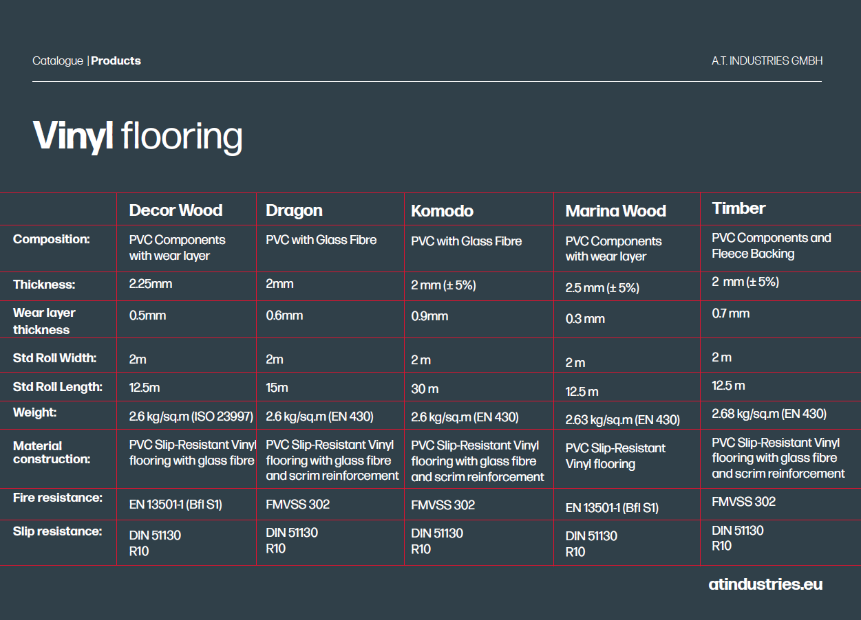This screenshot has height=620, width=861.
Task: Click the A.T. INDUSTRIES GMBH header text
Action: [767, 61]
